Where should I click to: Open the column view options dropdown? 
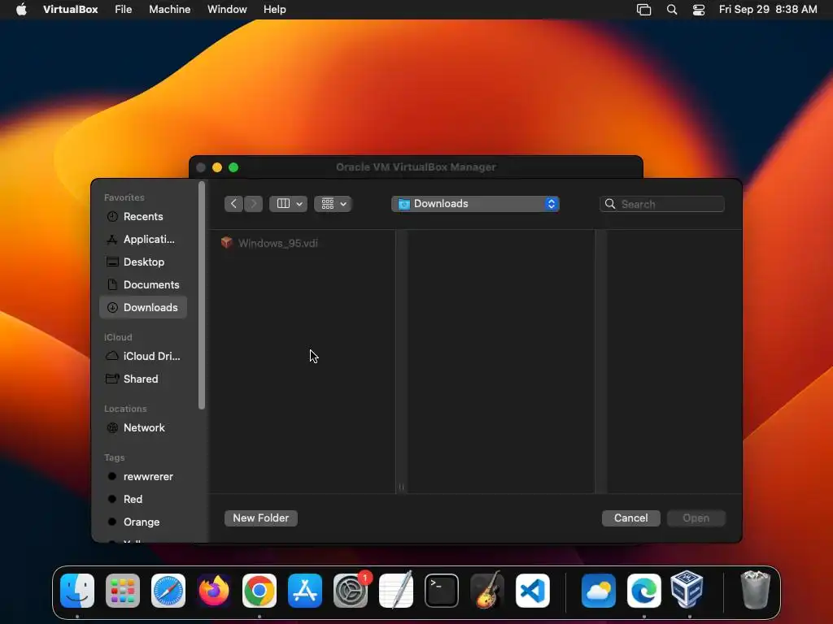tap(289, 204)
